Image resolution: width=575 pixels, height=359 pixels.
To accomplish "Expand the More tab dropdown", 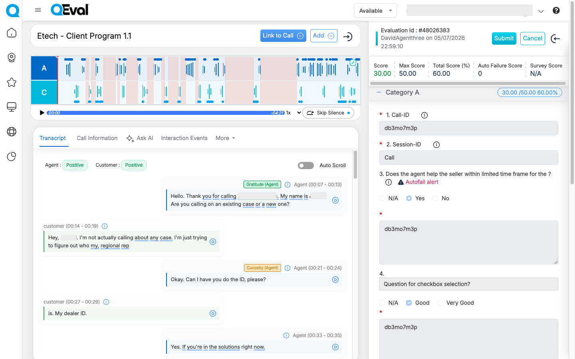I will click(225, 138).
